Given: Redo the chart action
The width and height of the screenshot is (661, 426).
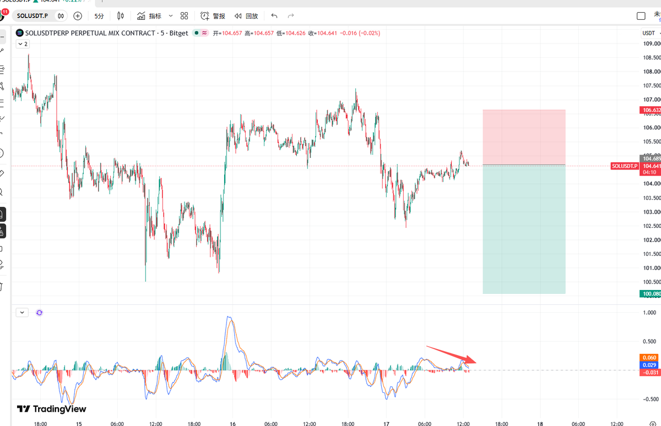Looking at the screenshot, I should tap(291, 16).
